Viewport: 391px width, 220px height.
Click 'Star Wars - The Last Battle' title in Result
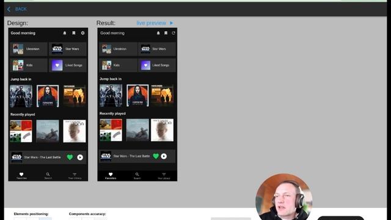pos(131,156)
